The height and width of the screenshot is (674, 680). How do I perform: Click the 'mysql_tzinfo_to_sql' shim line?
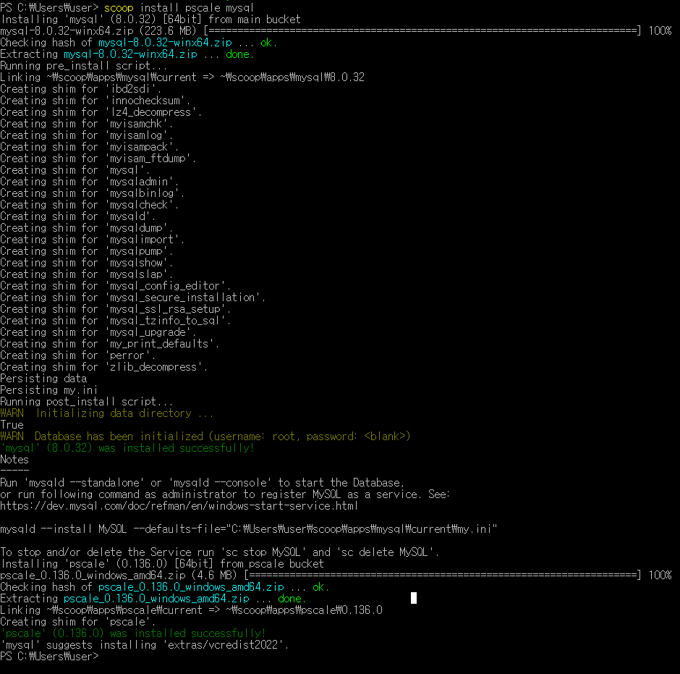point(115,321)
